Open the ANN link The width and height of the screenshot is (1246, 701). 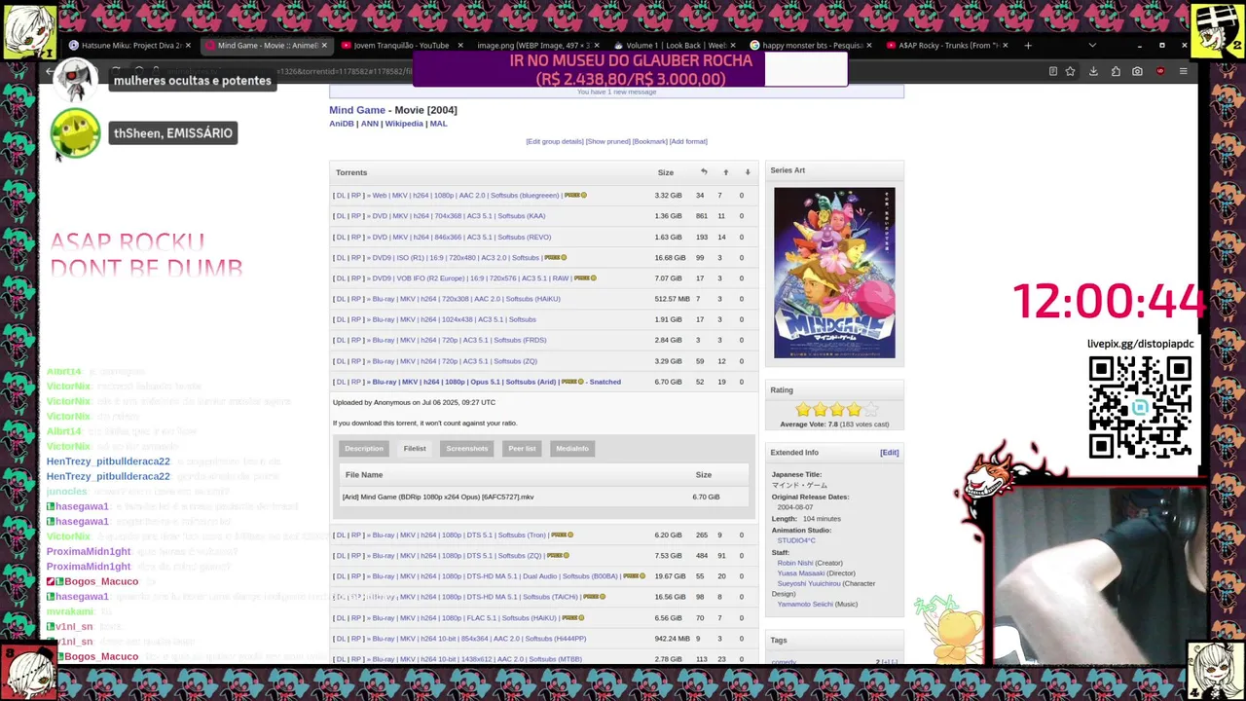pos(369,124)
